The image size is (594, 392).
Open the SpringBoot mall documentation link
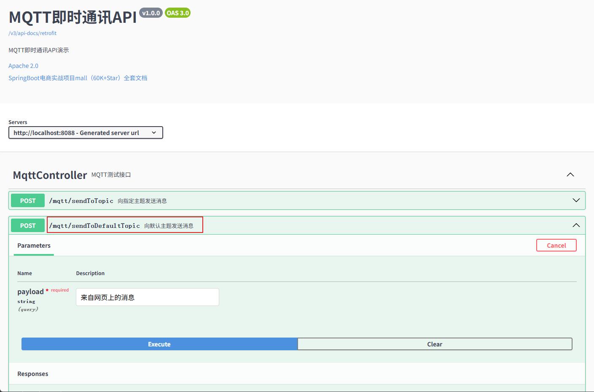click(x=78, y=78)
